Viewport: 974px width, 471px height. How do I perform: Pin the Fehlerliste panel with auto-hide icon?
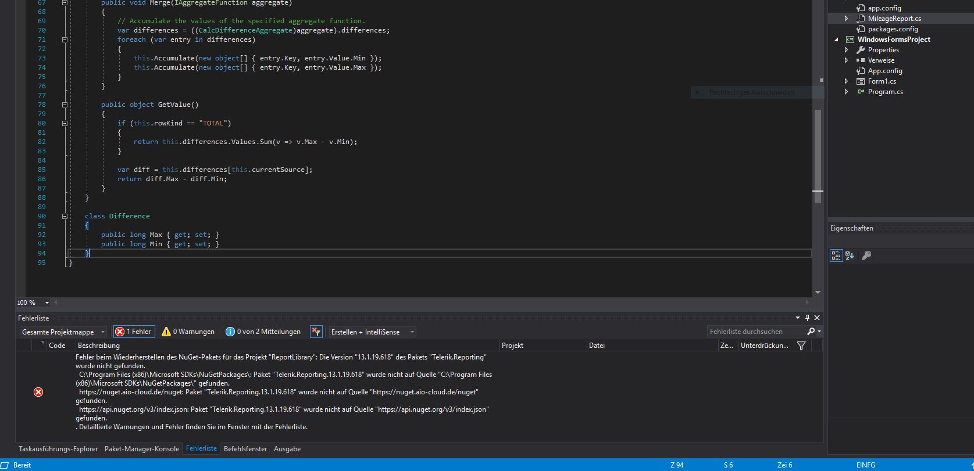click(x=807, y=318)
